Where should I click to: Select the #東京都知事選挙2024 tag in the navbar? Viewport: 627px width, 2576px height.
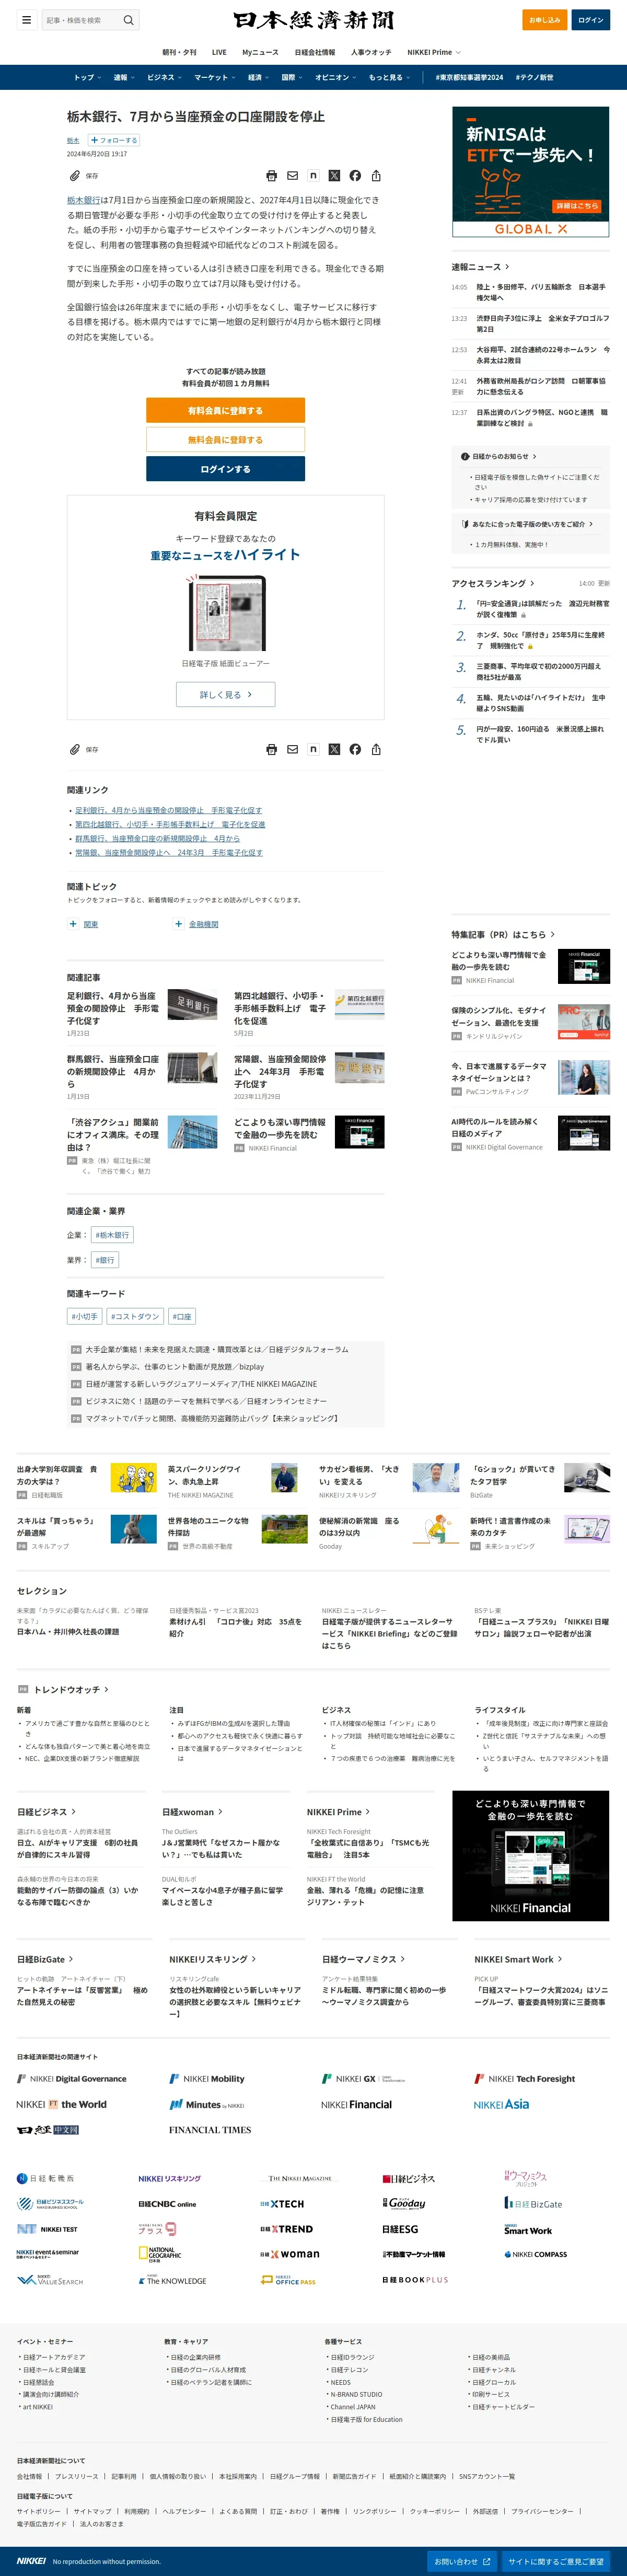pyautogui.click(x=469, y=77)
